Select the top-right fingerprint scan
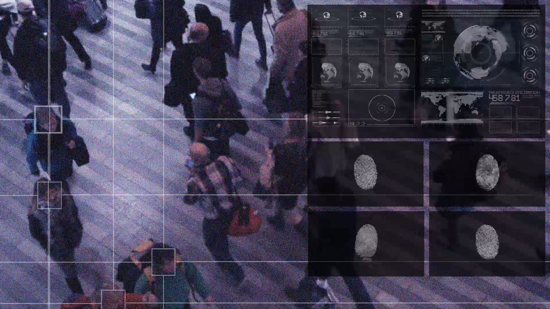 (x=487, y=173)
